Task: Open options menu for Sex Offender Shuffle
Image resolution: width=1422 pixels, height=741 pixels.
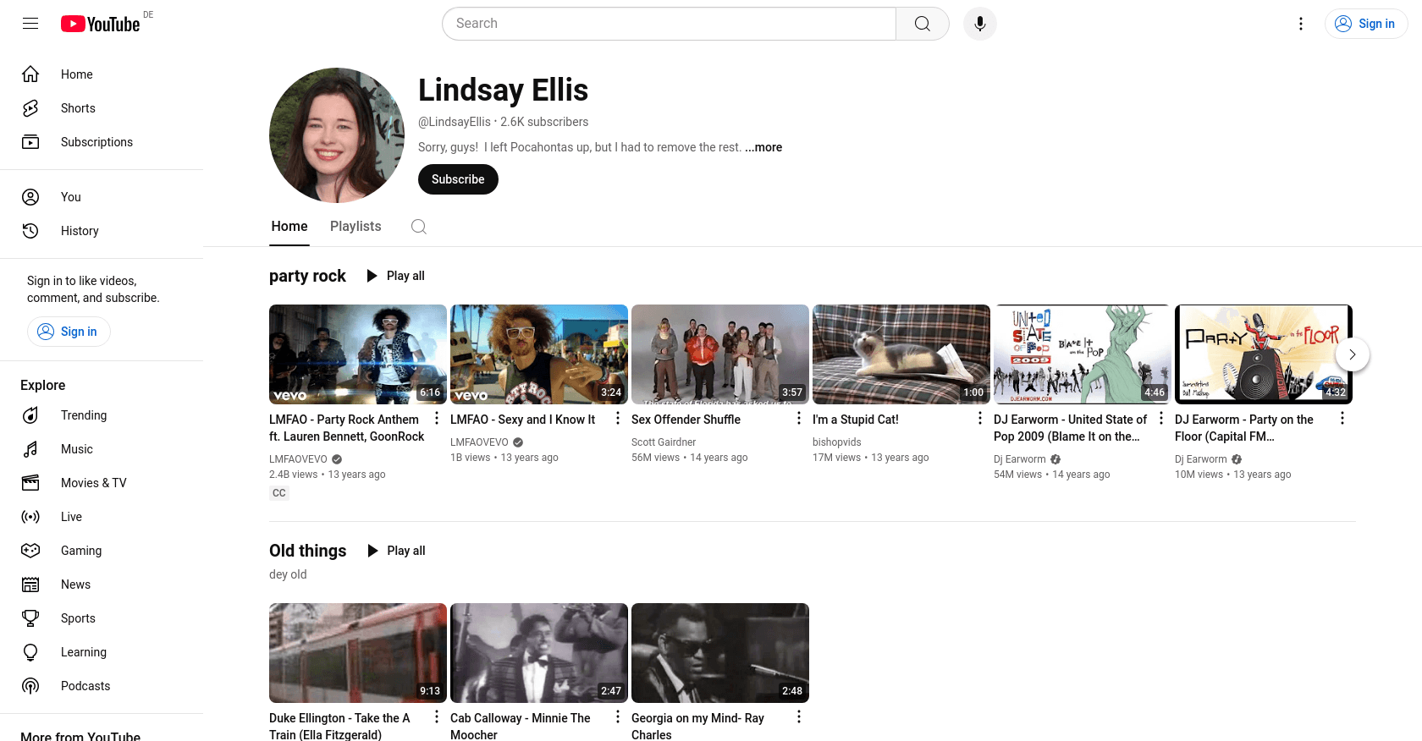Action: tap(798, 419)
